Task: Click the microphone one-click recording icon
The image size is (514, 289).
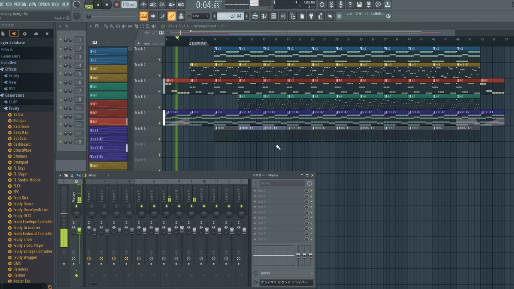Action: click(341, 5)
